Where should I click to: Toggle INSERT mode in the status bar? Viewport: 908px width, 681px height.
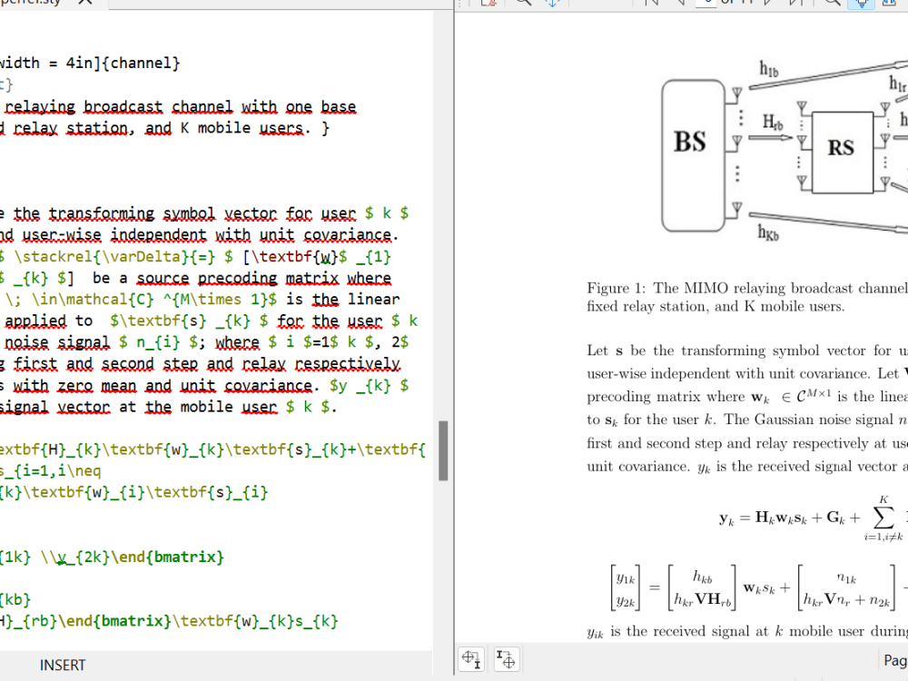[62, 665]
